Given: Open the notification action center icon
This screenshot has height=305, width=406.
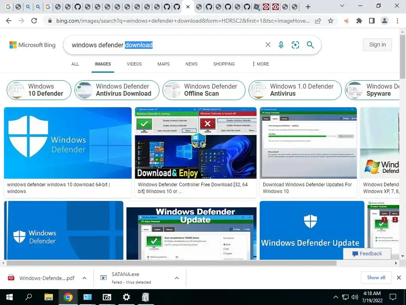Looking at the screenshot, I should click(393, 297).
